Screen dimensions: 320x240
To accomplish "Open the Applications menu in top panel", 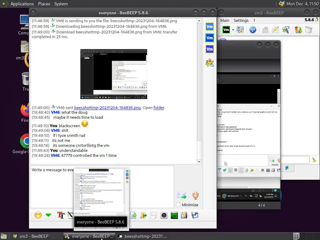I will tap(22, 4).
